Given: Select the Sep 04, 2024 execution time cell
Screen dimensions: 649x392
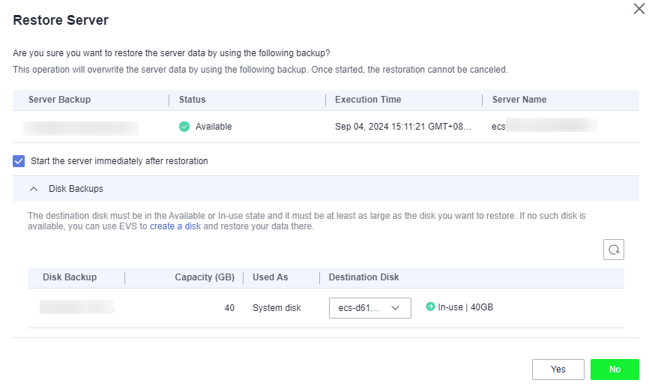Looking at the screenshot, I should click(x=403, y=127).
